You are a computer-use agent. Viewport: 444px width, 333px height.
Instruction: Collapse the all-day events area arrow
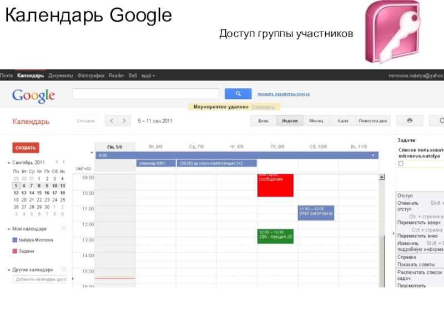92,153
